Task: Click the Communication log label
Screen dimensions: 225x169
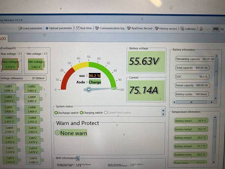Action: pyautogui.click(x=112, y=28)
